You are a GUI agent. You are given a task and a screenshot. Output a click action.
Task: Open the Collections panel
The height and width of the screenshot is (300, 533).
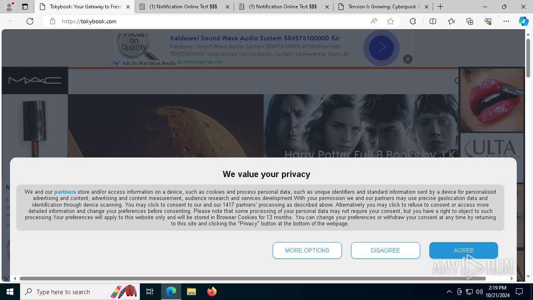(x=470, y=21)
